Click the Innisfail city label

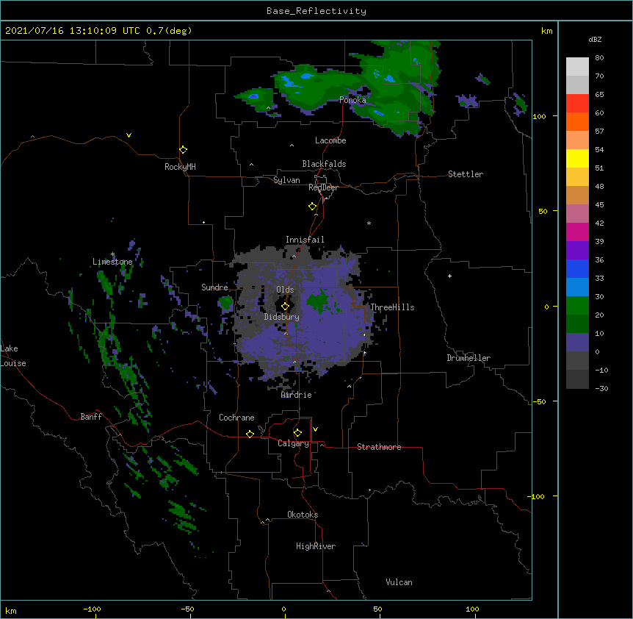pos(305,240)
